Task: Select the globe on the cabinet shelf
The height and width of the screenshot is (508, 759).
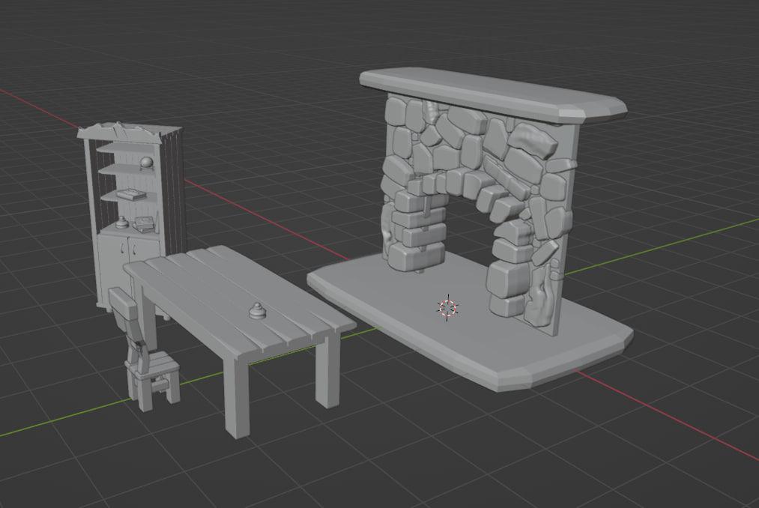Action: point(146,163)
